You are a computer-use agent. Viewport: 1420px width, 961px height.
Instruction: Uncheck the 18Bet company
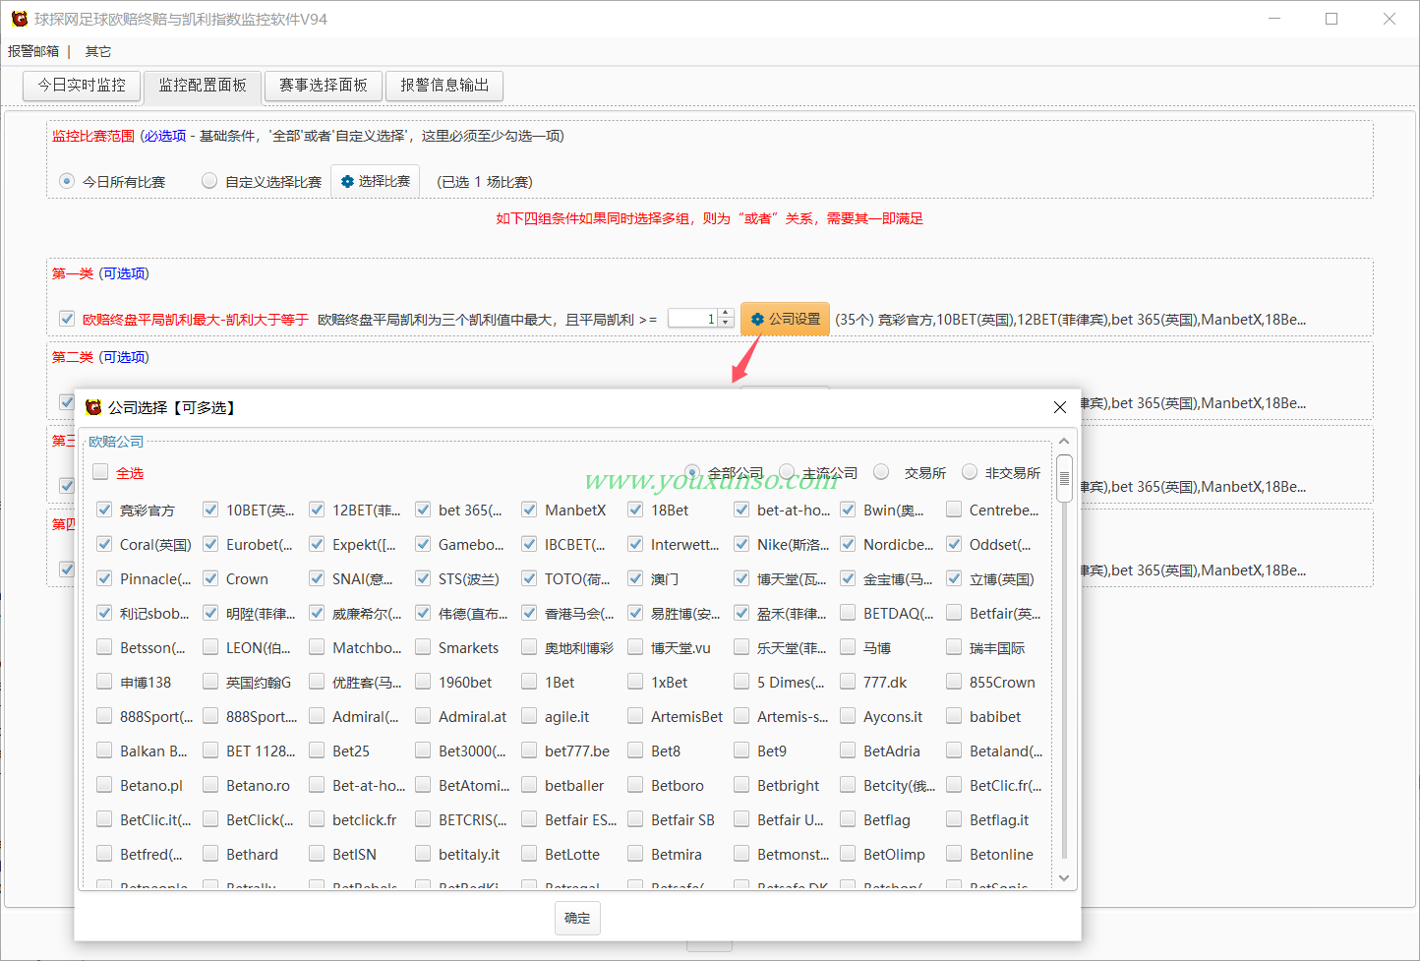pyautogui.click(x=635, y=510)
